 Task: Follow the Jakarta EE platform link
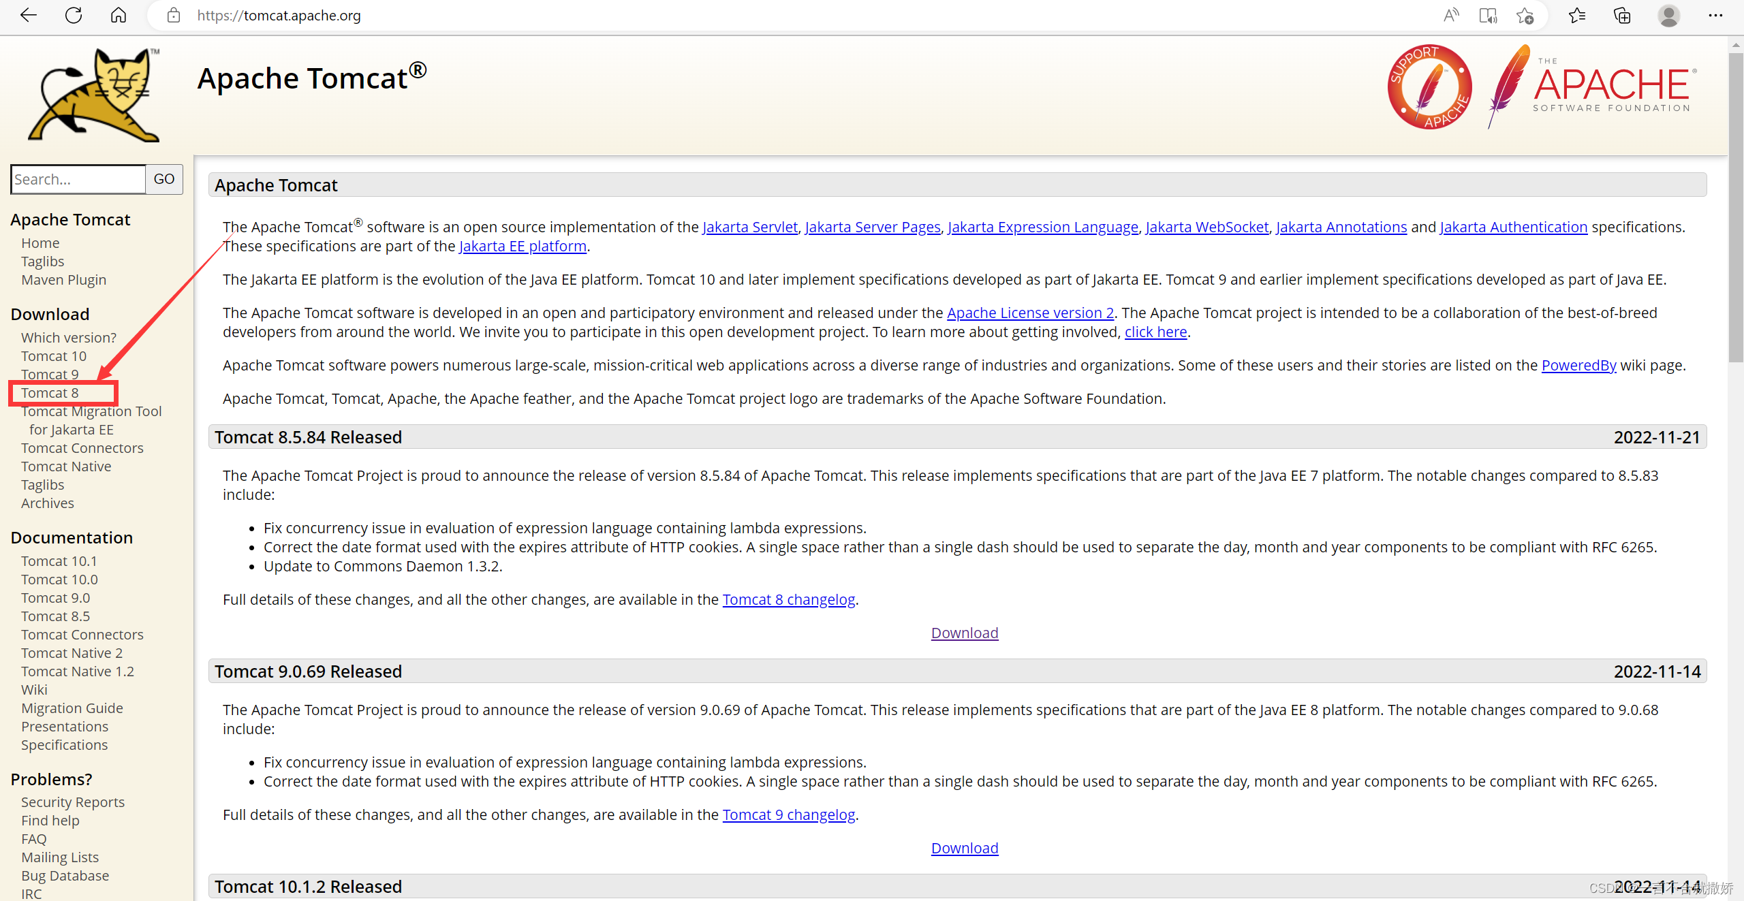[x=523, y=246]
